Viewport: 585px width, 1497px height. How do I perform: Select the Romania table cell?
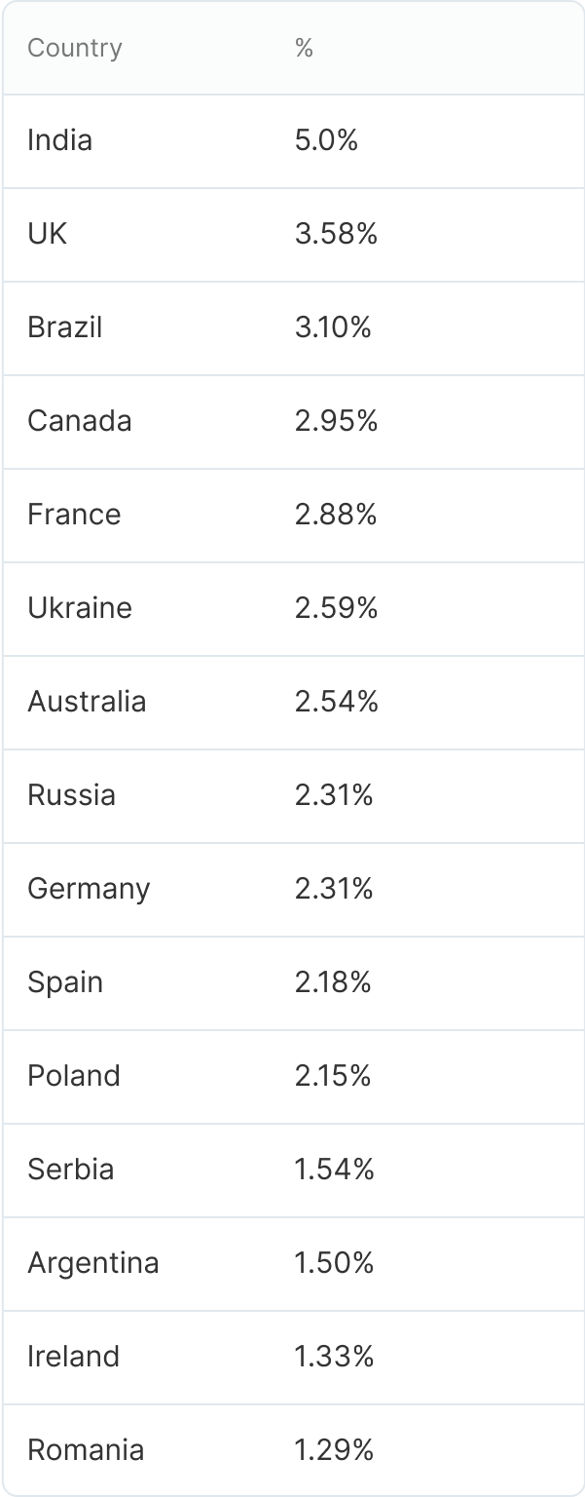coord(86,1450)
